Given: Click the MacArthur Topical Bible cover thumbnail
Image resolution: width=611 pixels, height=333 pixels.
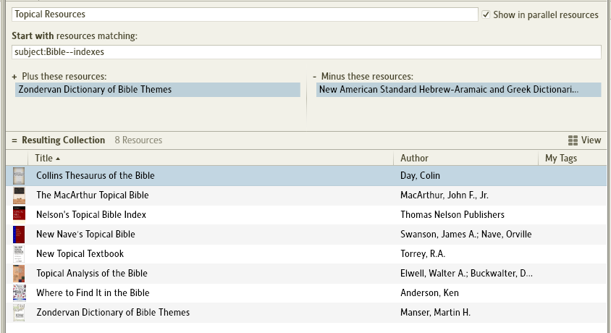Looking at the screenshot, I should coord(19,195).
